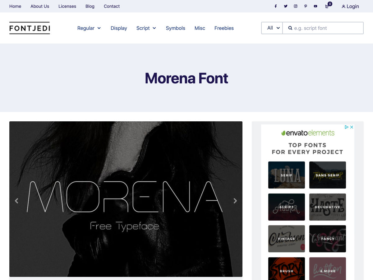Click the AdChoices triangle icon
The width and height of the screenshot is (373, 280).
click(x=347, y=127)
